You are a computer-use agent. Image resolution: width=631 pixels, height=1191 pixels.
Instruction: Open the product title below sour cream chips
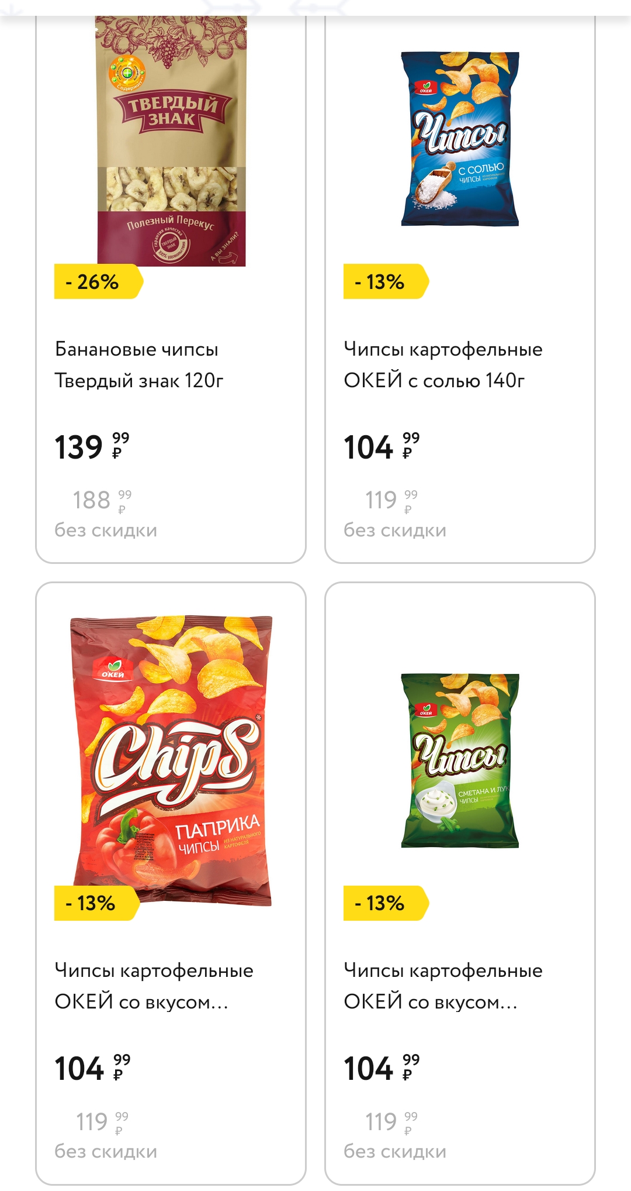(443, 986)
